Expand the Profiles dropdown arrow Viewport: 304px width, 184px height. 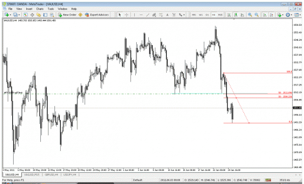coord(19,15)
